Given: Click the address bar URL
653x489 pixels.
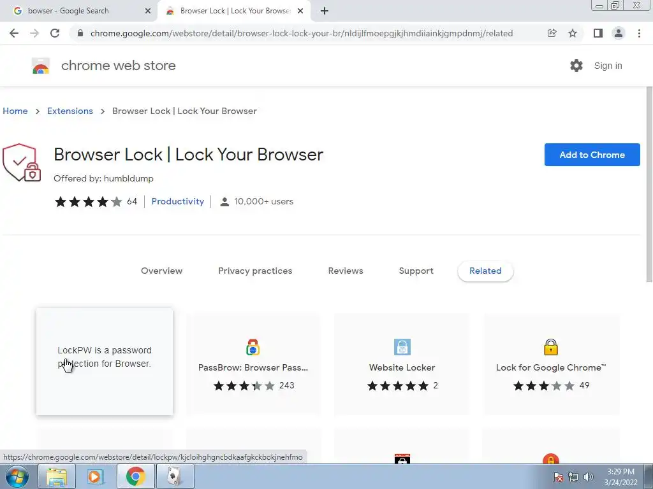Looking at the screenshot, I should point(302,33).
